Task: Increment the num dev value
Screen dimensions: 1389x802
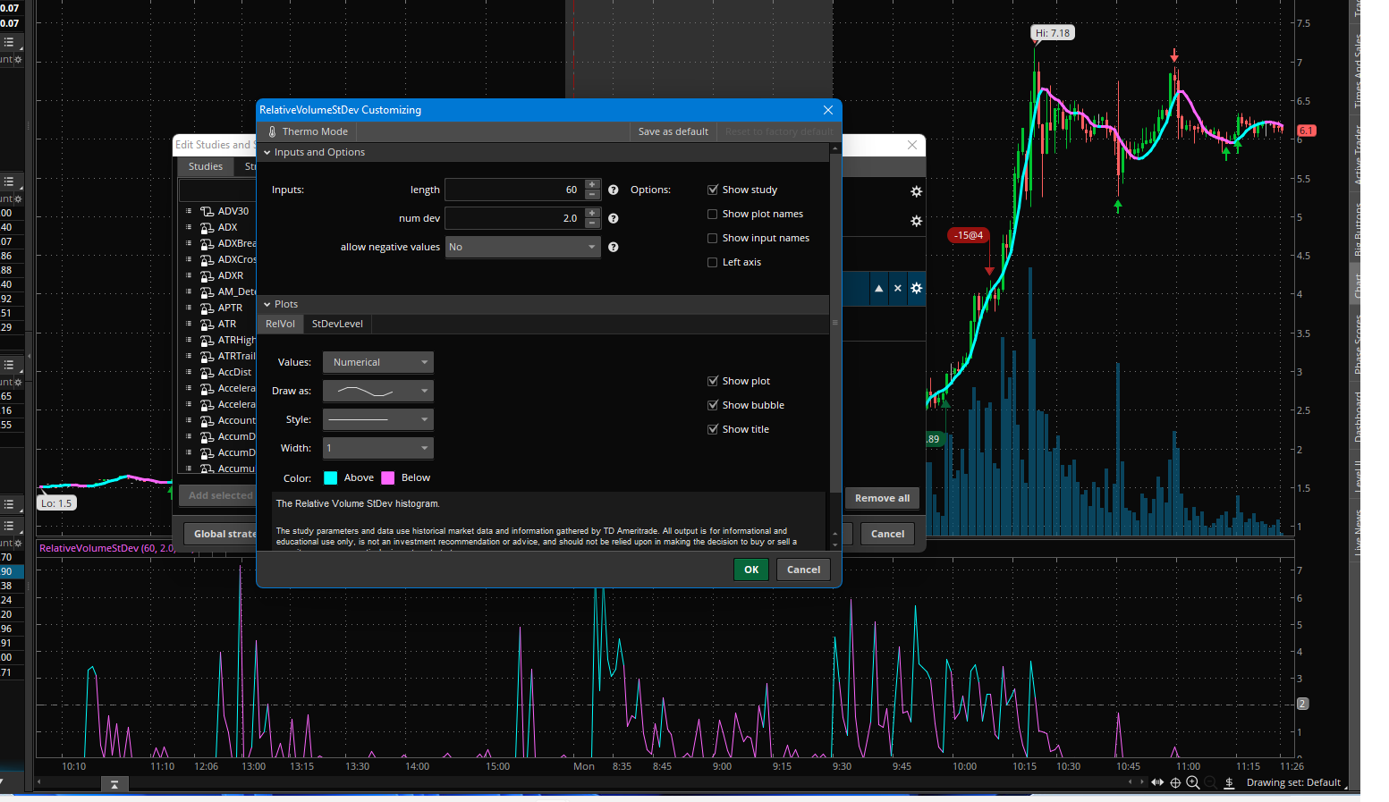Action: [x=592, y=213]
